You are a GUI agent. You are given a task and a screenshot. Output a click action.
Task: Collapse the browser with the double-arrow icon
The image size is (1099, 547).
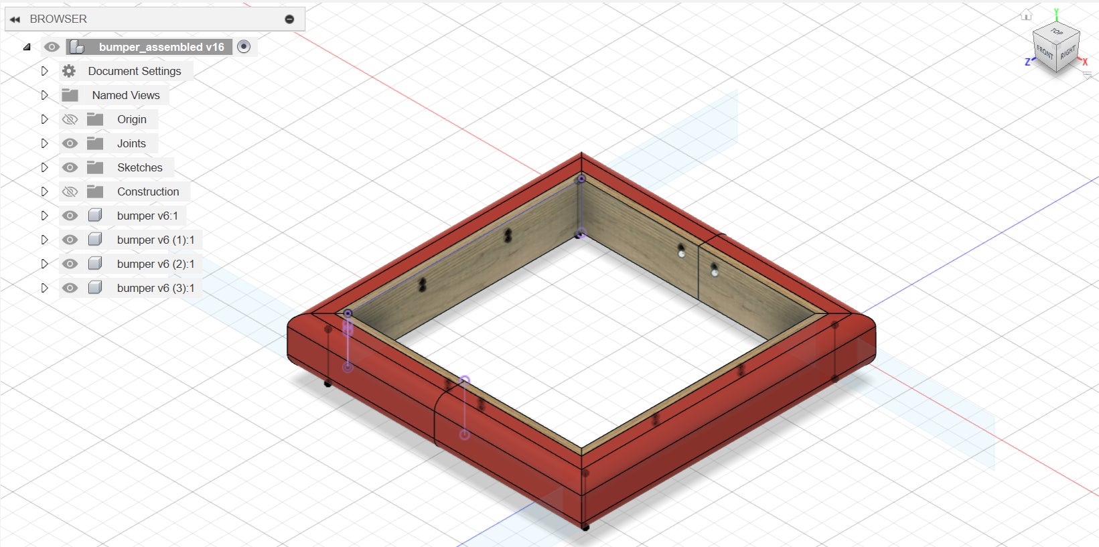[x=15, y=19]
